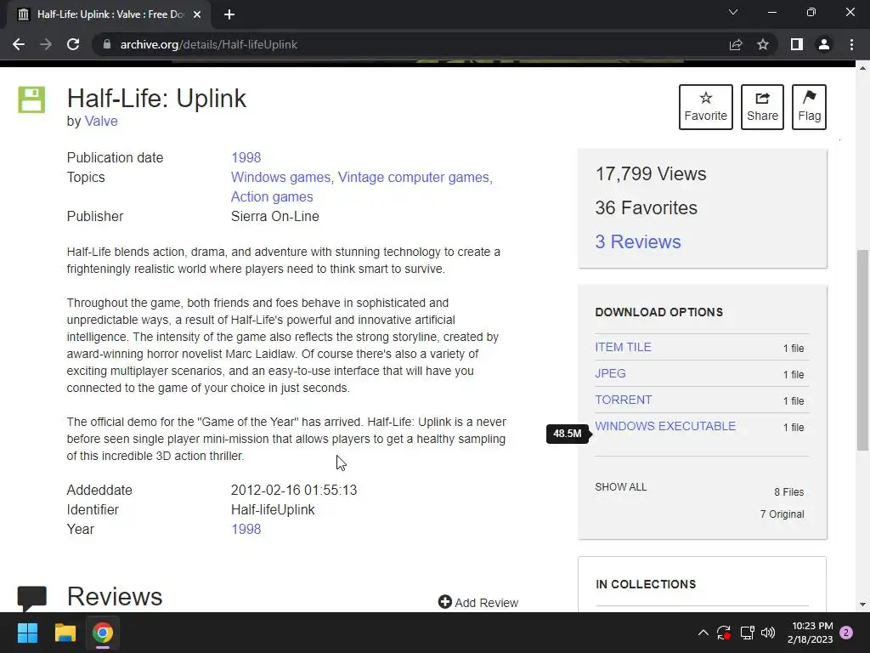The image size is (870, 653).
Task: Click the Favorite star button
Action: coord(705,107)
